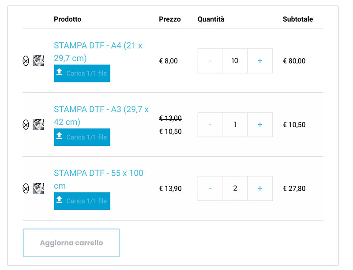The width and height of the screenshot is (353, 270).
Task: Open the STAMPA DTF A4 product page
Action: click(98, 51)
